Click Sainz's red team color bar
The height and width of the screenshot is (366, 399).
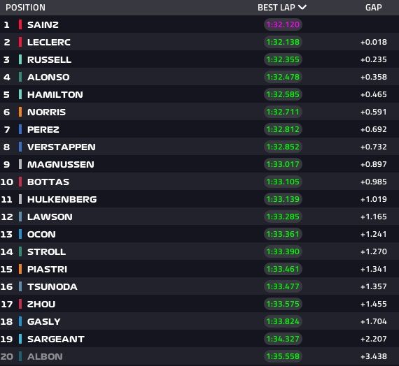20,24
